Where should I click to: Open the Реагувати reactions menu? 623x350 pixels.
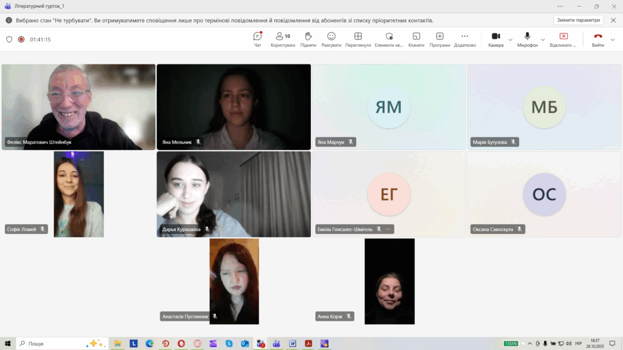coord(331,39)
